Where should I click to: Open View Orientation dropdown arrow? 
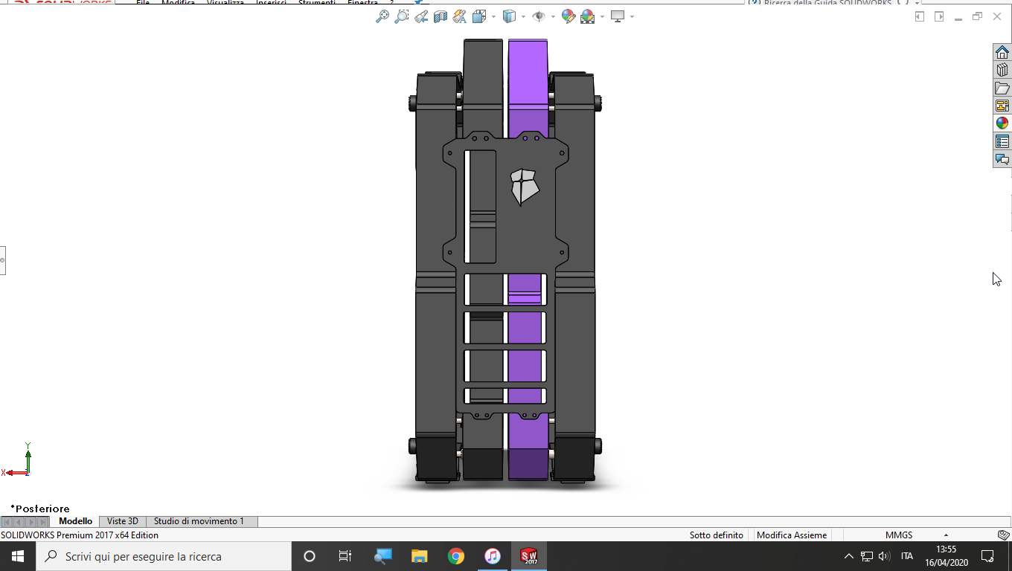pos(493,16)
